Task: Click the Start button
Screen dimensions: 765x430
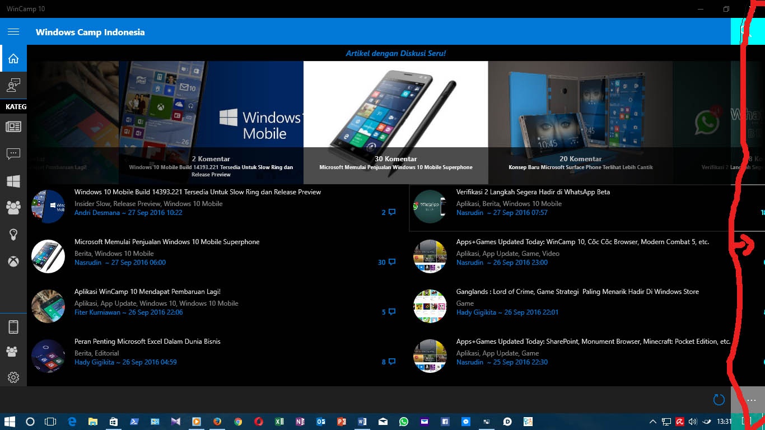Action: coord(10,422)
